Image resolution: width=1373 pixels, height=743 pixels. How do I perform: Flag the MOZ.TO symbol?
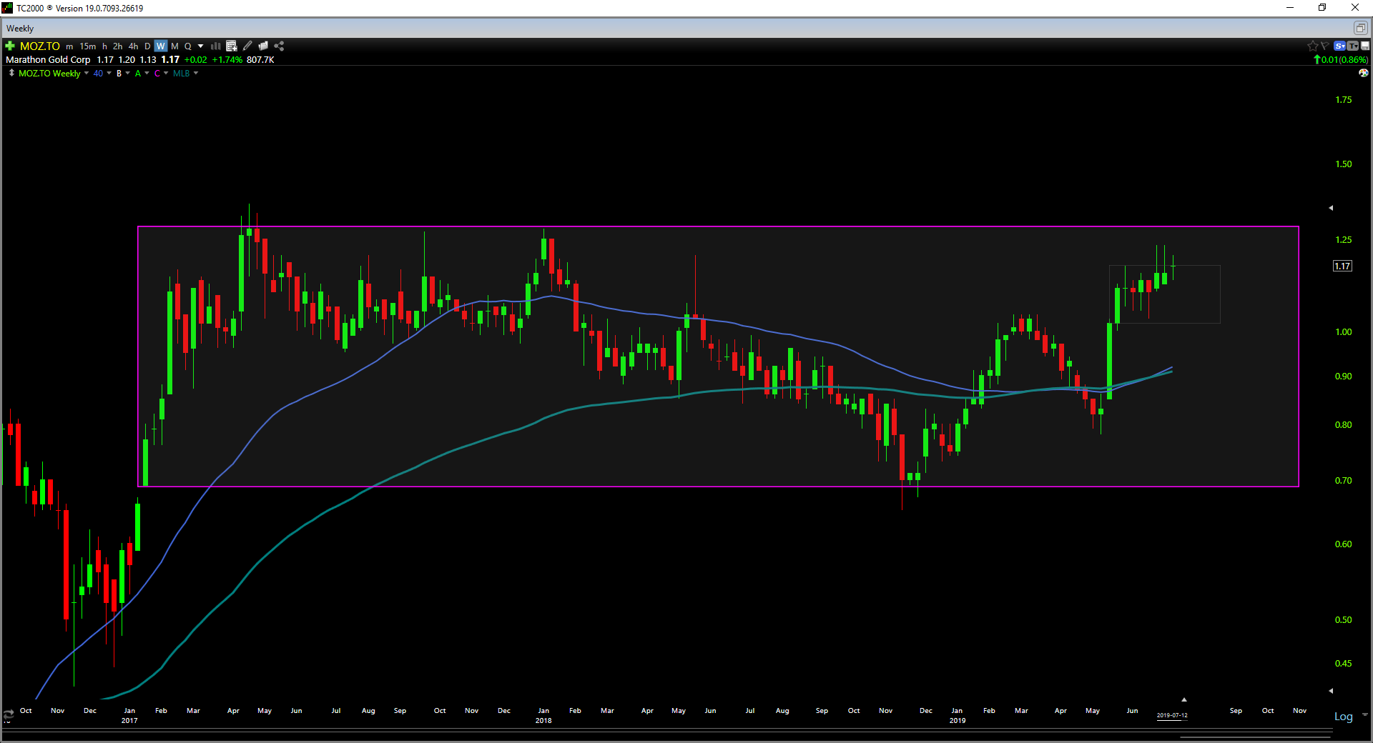1324,46
